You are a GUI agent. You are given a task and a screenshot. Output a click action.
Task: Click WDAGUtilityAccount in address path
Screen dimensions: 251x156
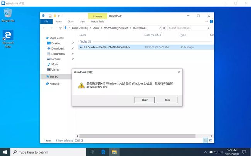click(x=116, y=28)
